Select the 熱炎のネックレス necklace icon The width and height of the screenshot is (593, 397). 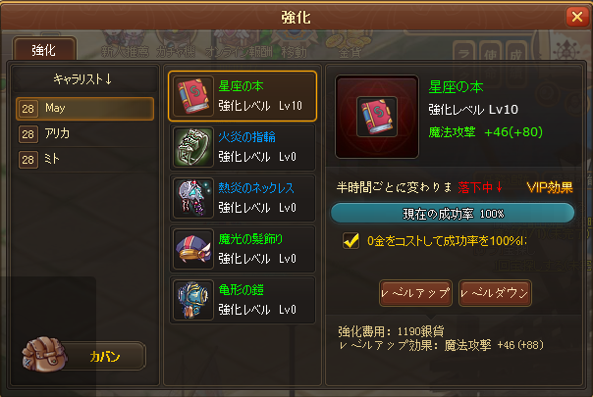pyautogui.click(x=193, y=198)
